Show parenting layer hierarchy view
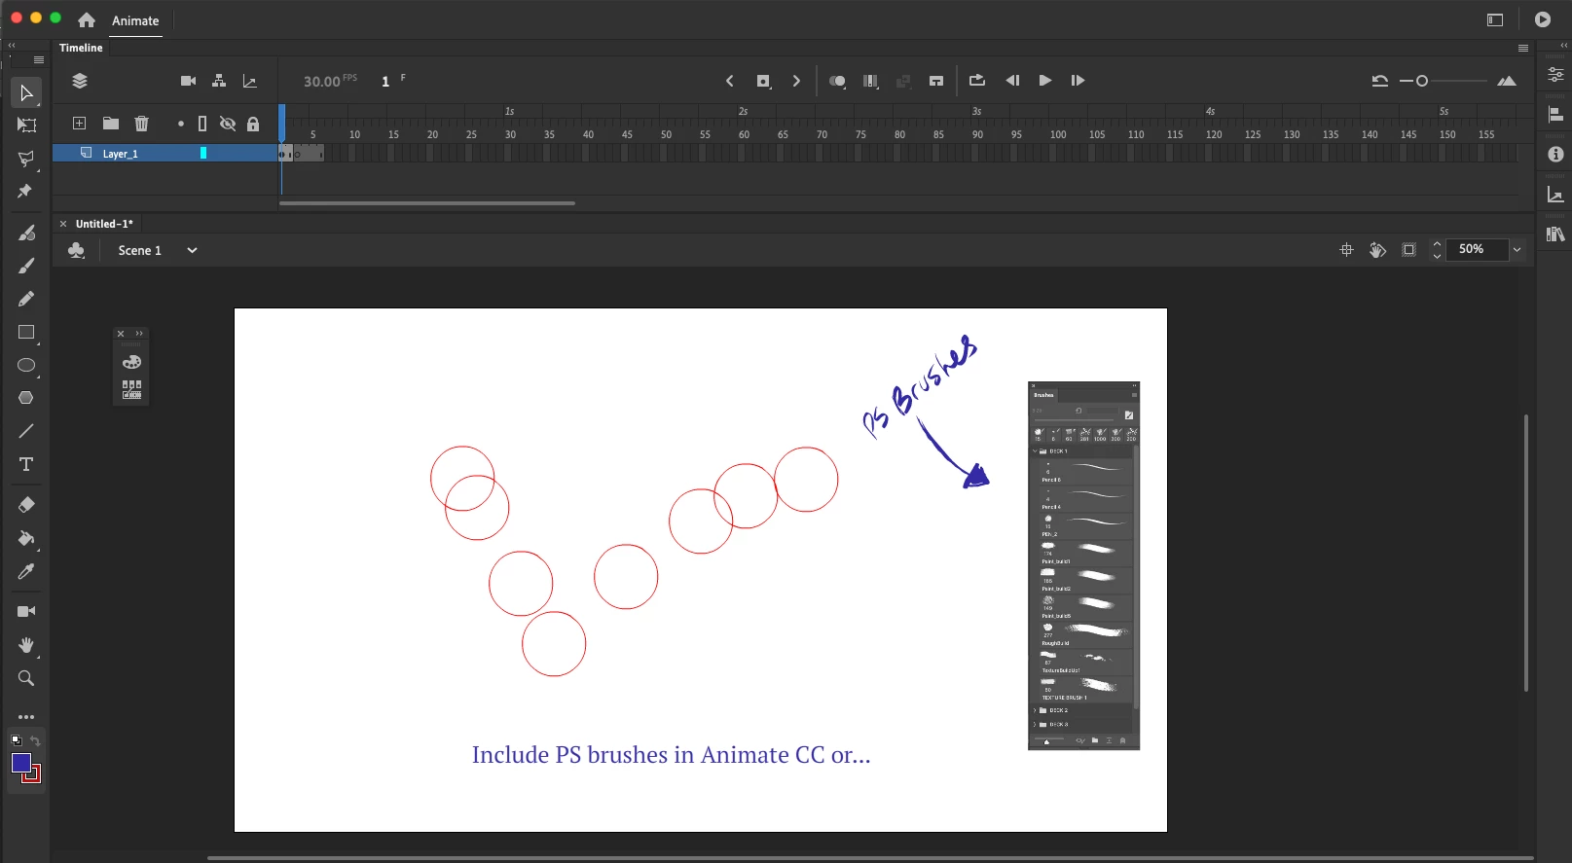This screenshot has height=863, width=1572. [219, 81]
